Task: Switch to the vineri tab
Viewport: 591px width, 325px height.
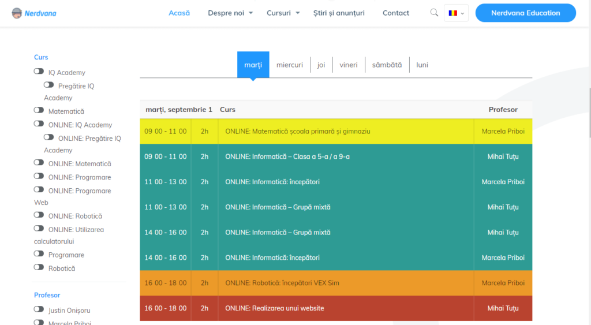Action: (348, 65)
